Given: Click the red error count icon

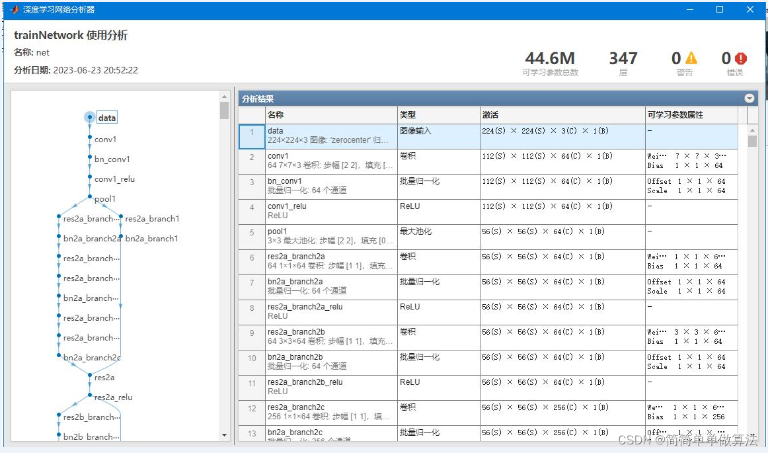Looking at the screenshot, I should pyautogui.click(x=740, y=58).
